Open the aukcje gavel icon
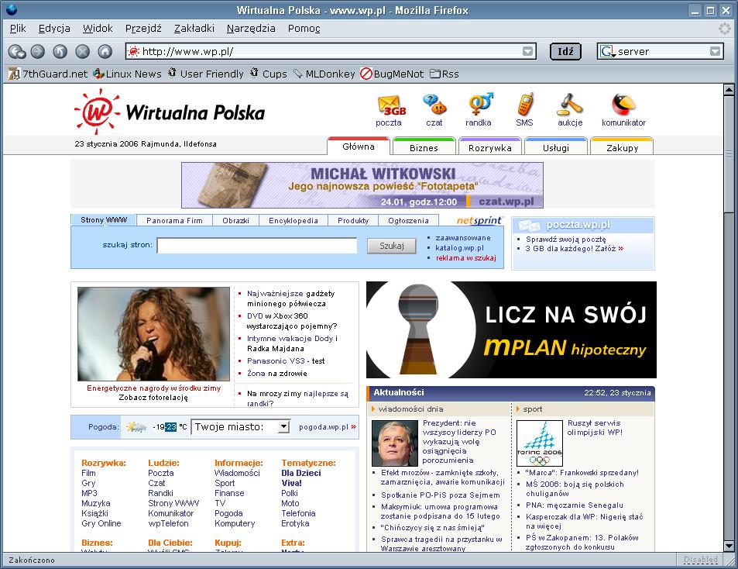 pos(569,105)
